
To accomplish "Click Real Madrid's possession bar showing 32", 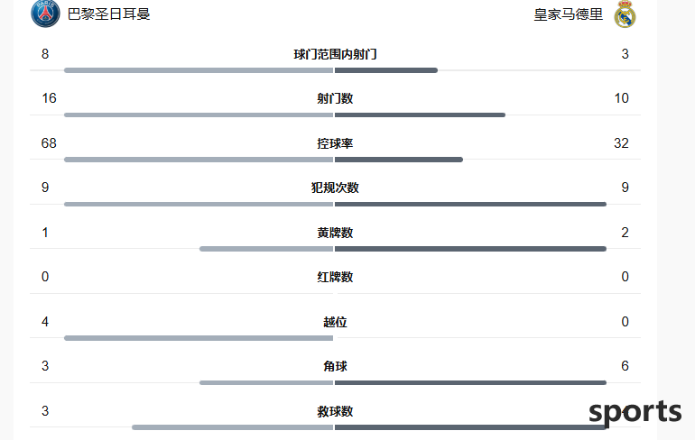I will click(399, 160).
